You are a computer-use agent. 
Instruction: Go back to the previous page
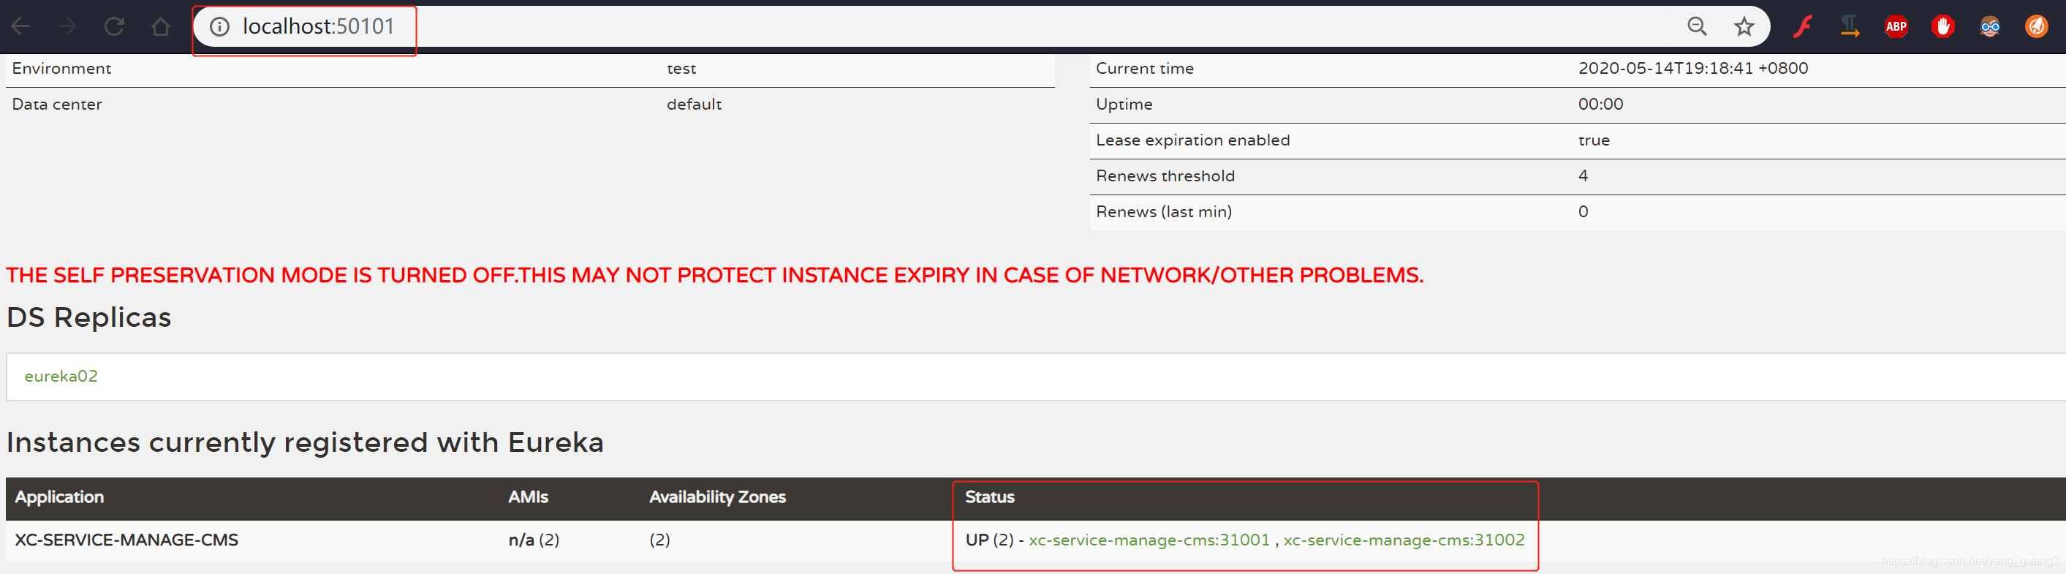tap(21, 26)
